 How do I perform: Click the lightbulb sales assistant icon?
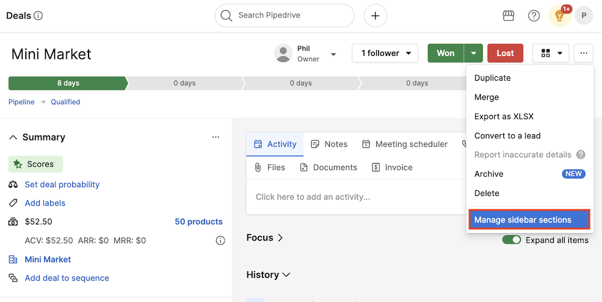[559, 16]
